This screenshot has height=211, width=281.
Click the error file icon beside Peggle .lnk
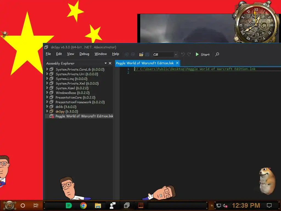coord(52,116)
